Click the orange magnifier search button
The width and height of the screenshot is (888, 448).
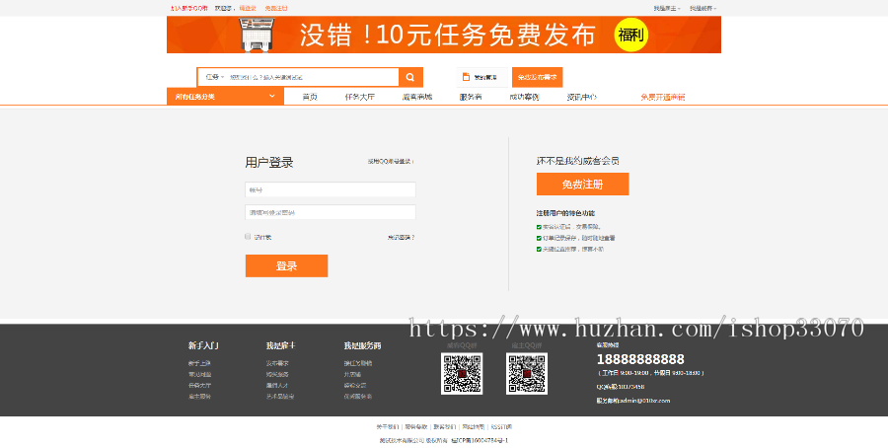410,77
